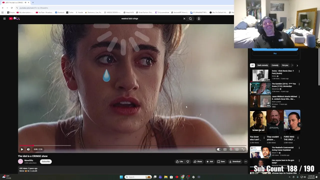Run search with the magnifier button
This screenshot has height=180, width=320.
[190, 18]
